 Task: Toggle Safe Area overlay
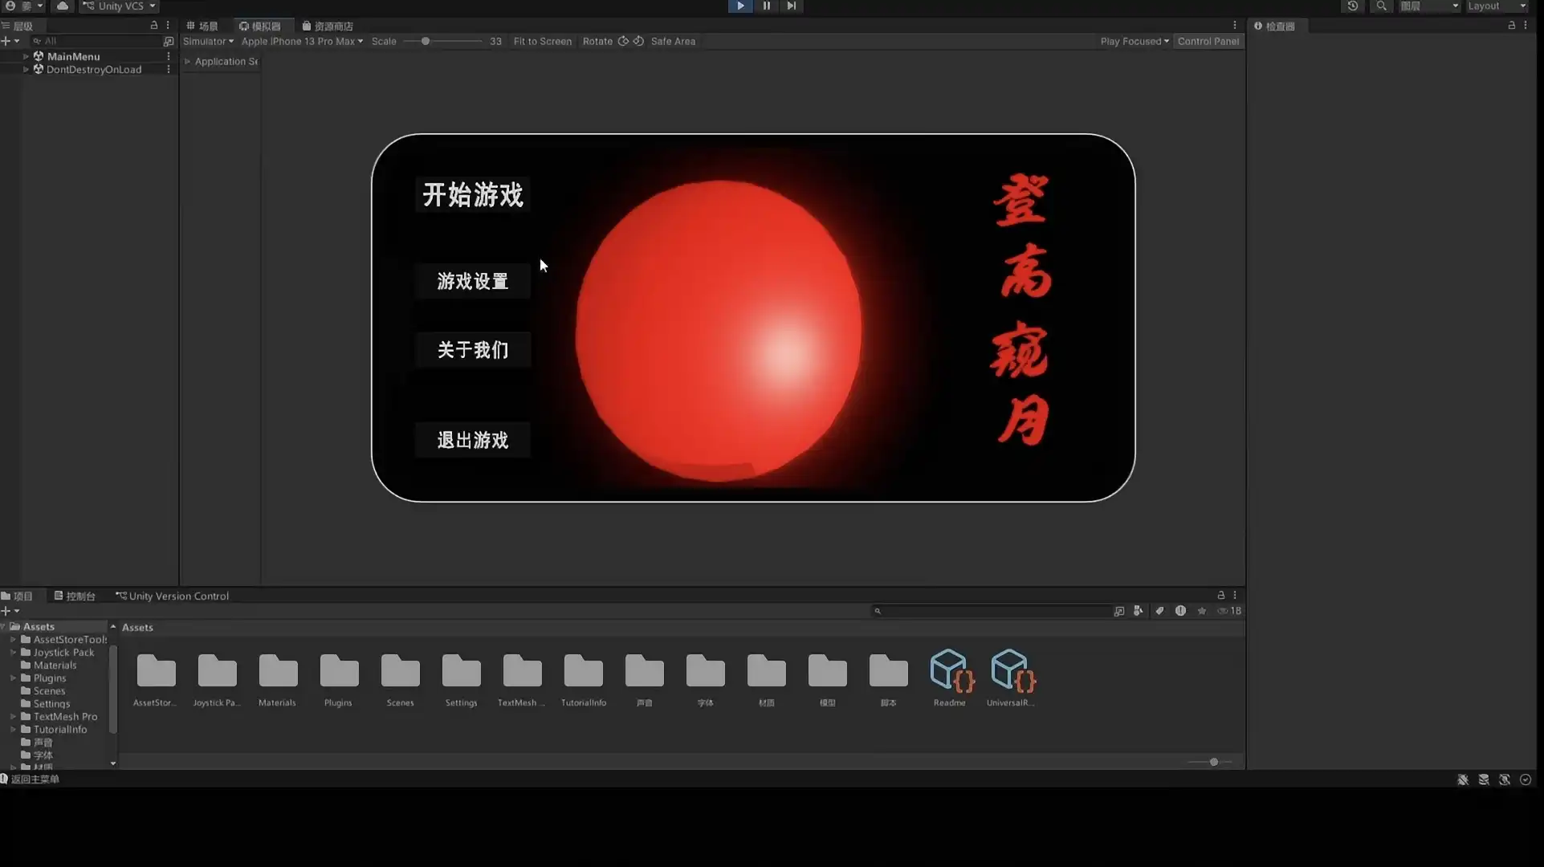point(673,41)
